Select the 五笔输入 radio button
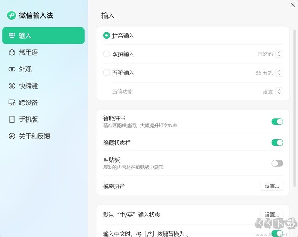298x237 pixels. [107, 72]
